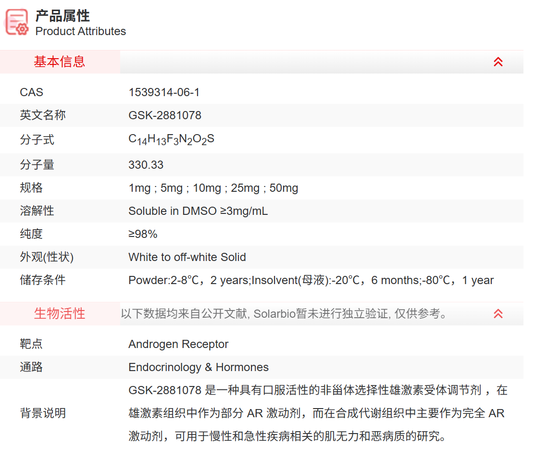Click the English name value GSK-2881078
Viewport: 535px width, 460px height.
tap(165, 115)
